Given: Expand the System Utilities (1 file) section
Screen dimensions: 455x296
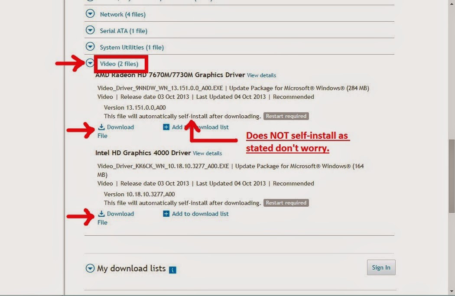Looking at the screenshot, I should [x=90, y=46].
